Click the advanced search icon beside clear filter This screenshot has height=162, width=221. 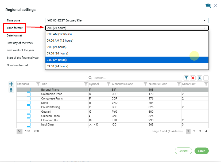199,78
